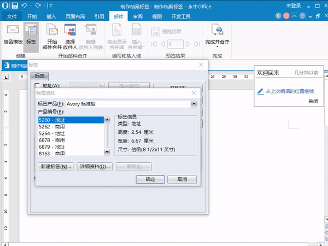Toggle the 地址(A) checkbox
Screen dimensions: 328x246
coord(37,86)
